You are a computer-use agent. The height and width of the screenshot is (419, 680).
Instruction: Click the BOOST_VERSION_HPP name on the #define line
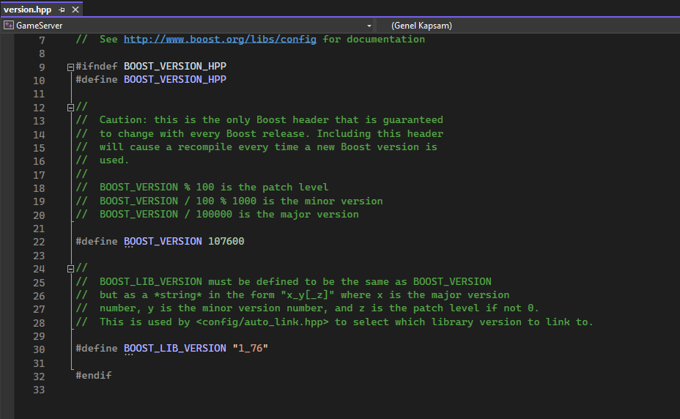click(175, 79)
